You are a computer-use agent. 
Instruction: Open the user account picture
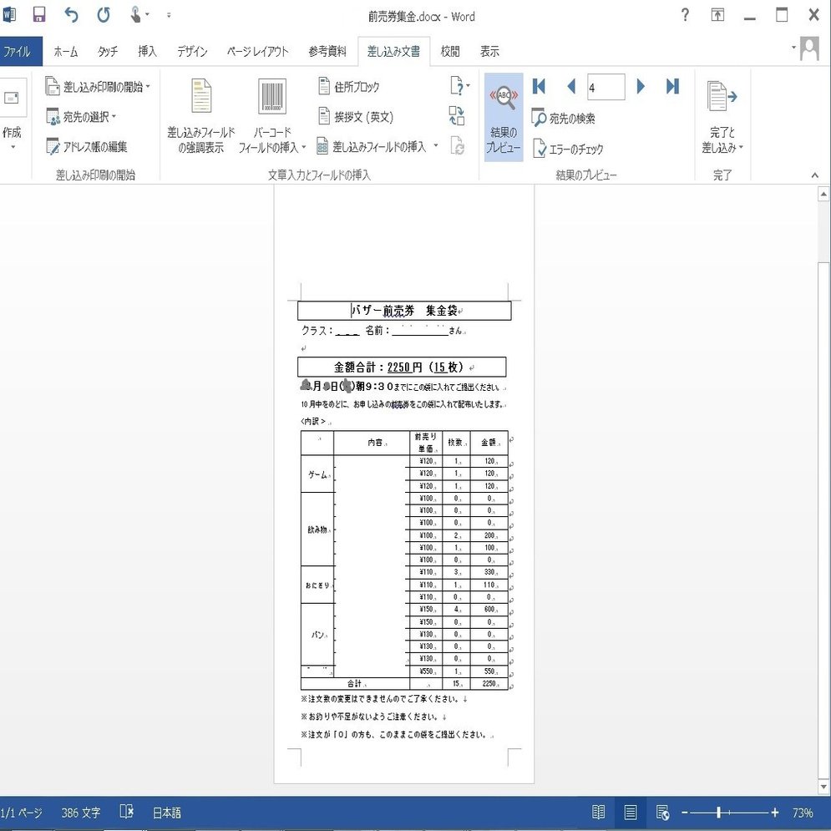(809, 48)
